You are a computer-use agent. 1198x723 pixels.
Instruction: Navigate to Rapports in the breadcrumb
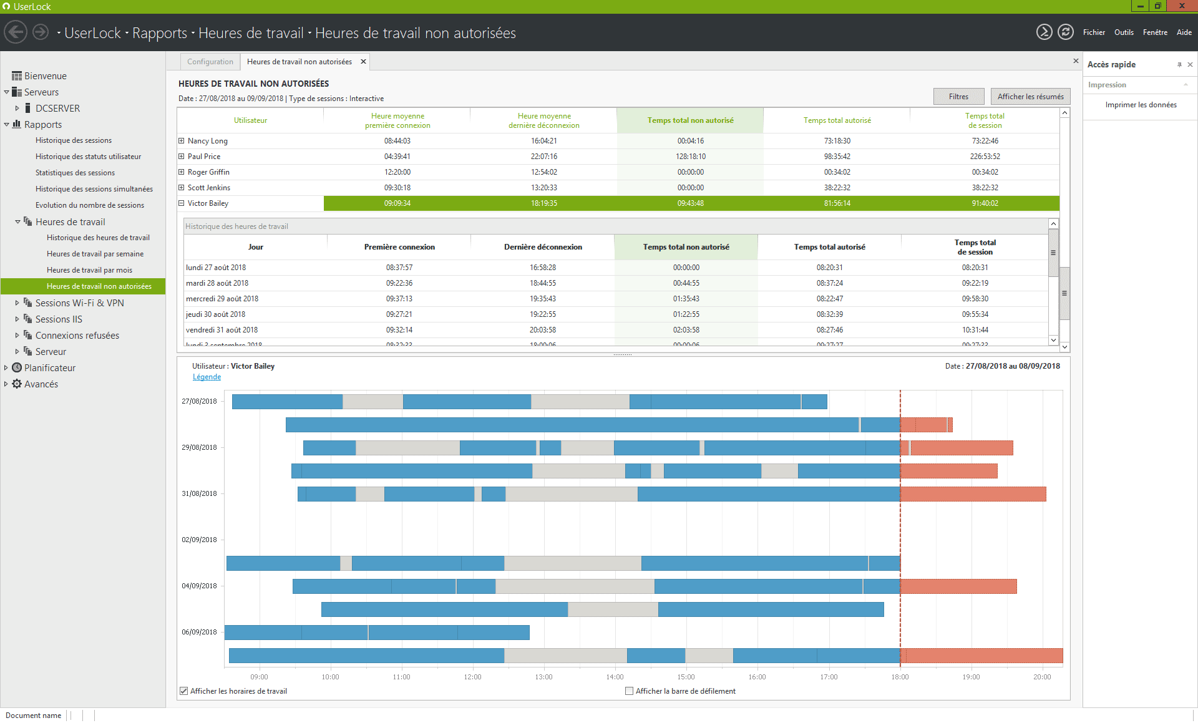click(x=160, y=33)
